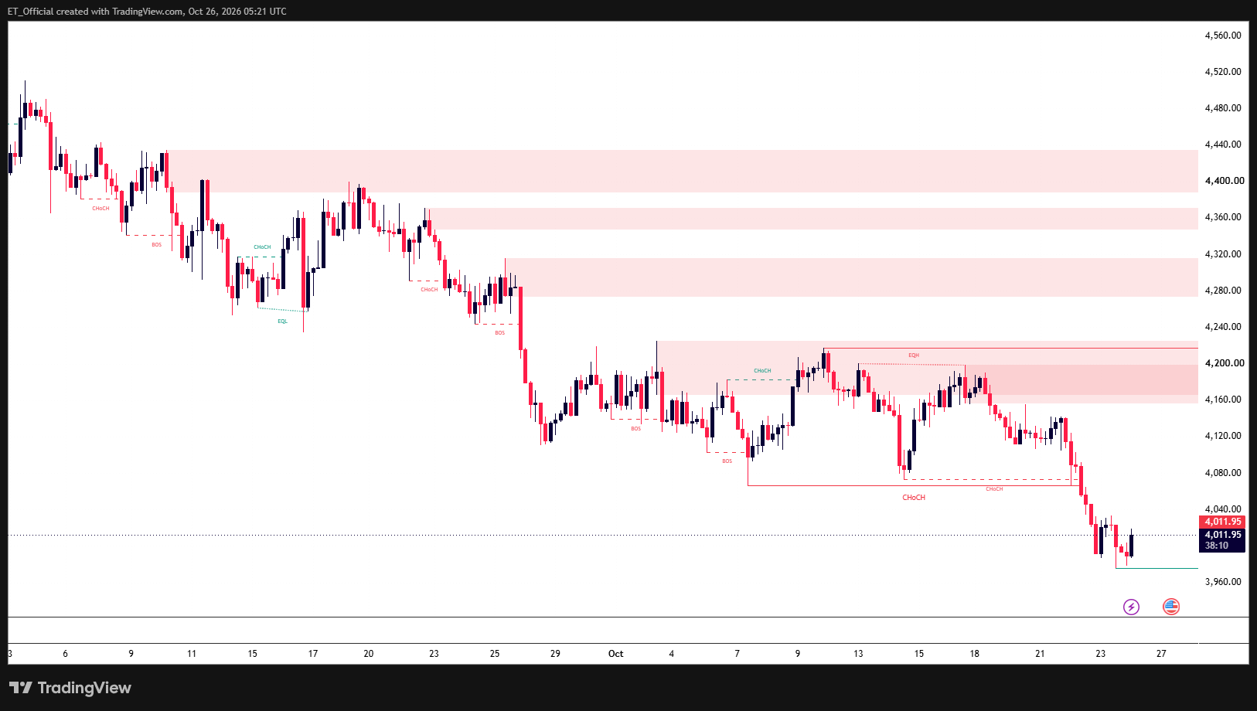1257x711 pixels.
Task: Click the TradingView logo at bottom left
Action: coord(70,688)
